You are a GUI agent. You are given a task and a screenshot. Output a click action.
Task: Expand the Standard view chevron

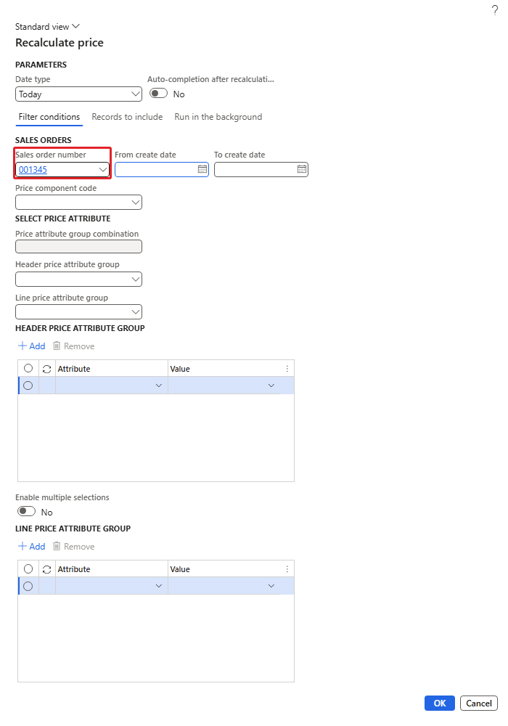point(75,26)
